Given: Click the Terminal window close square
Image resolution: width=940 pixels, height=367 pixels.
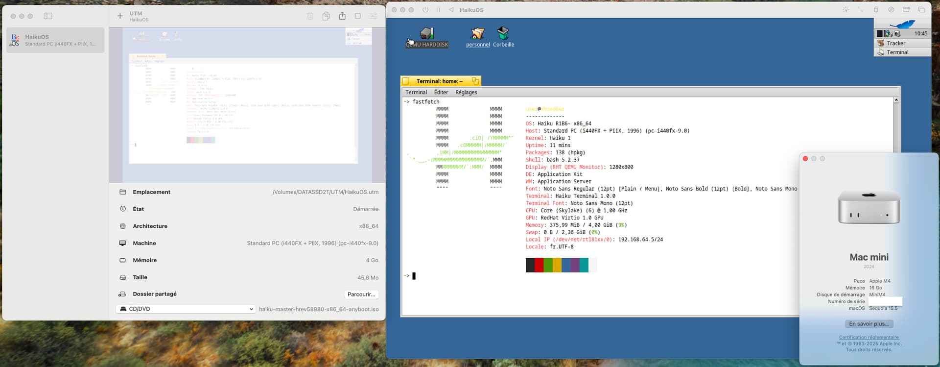Looking at the screenshot, I should (x=406, y=81).
